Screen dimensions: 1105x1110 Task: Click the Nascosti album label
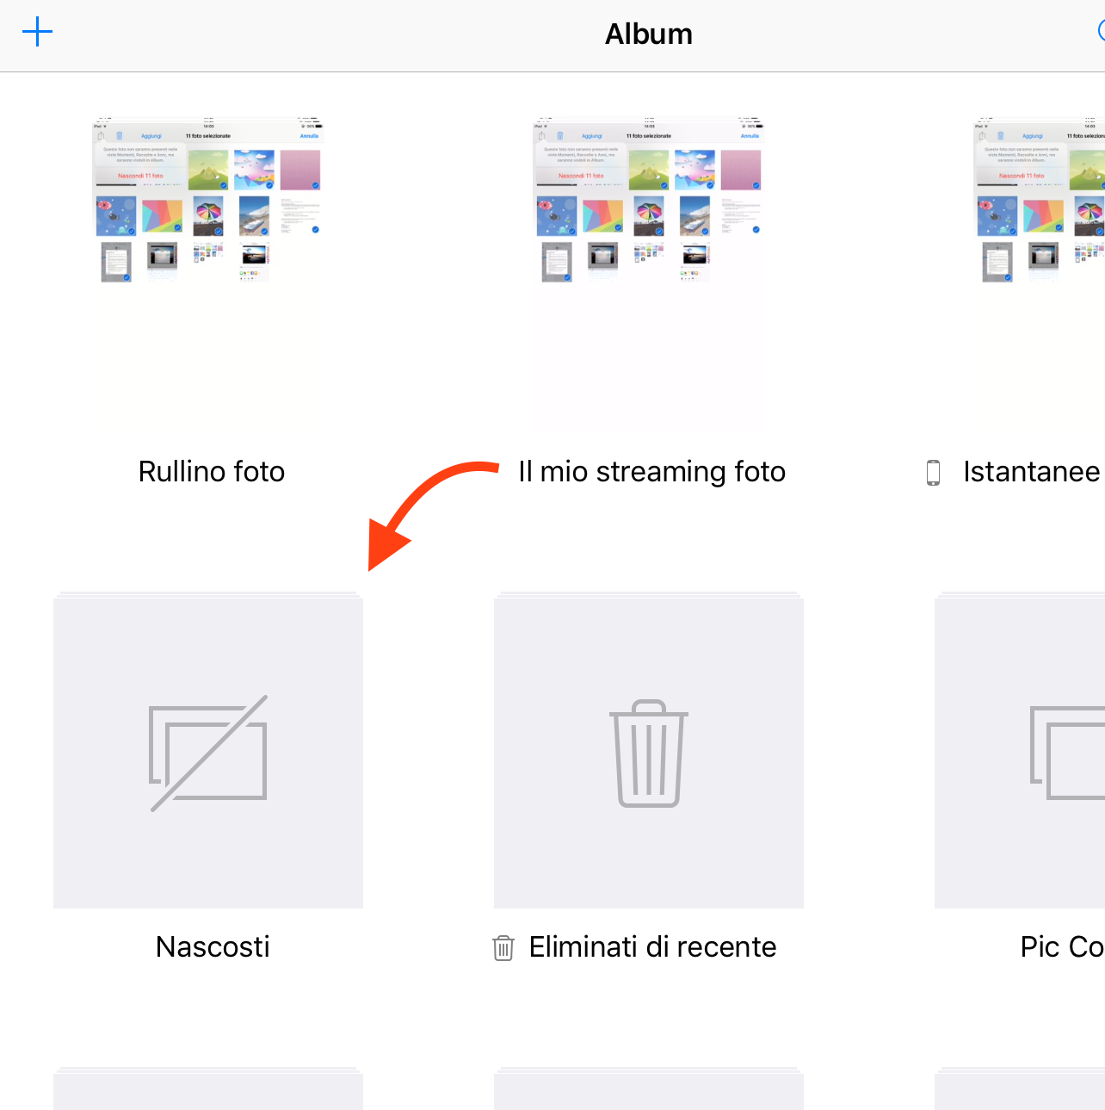pyautogui.click(x=213, y=947)
